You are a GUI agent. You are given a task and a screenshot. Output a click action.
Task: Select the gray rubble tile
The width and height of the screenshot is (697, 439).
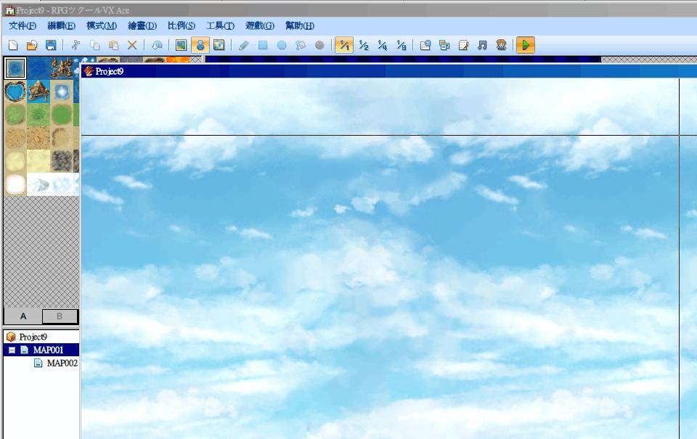pos(61,160)
